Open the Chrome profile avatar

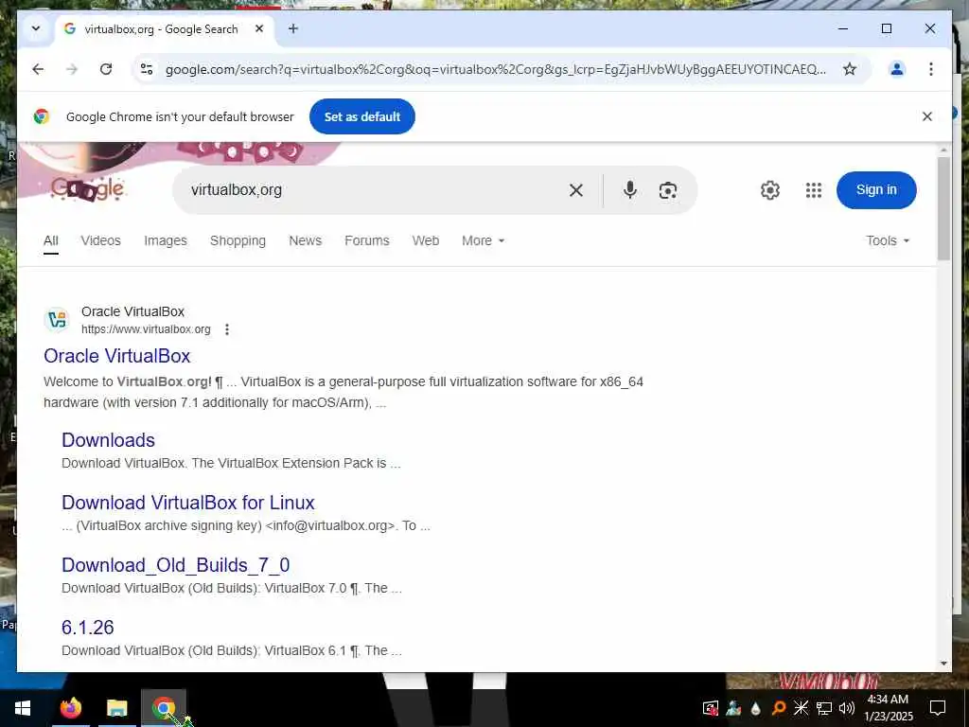coord(897,69)
